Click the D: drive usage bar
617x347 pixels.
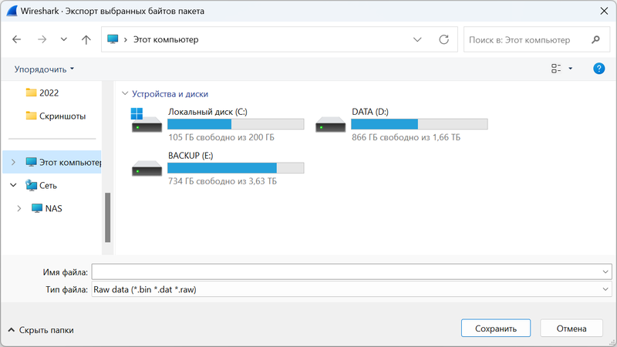coord(420,124)
